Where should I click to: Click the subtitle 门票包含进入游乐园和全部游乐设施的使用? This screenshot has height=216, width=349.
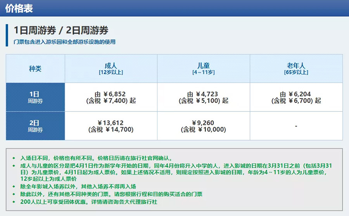click(64, 42)
